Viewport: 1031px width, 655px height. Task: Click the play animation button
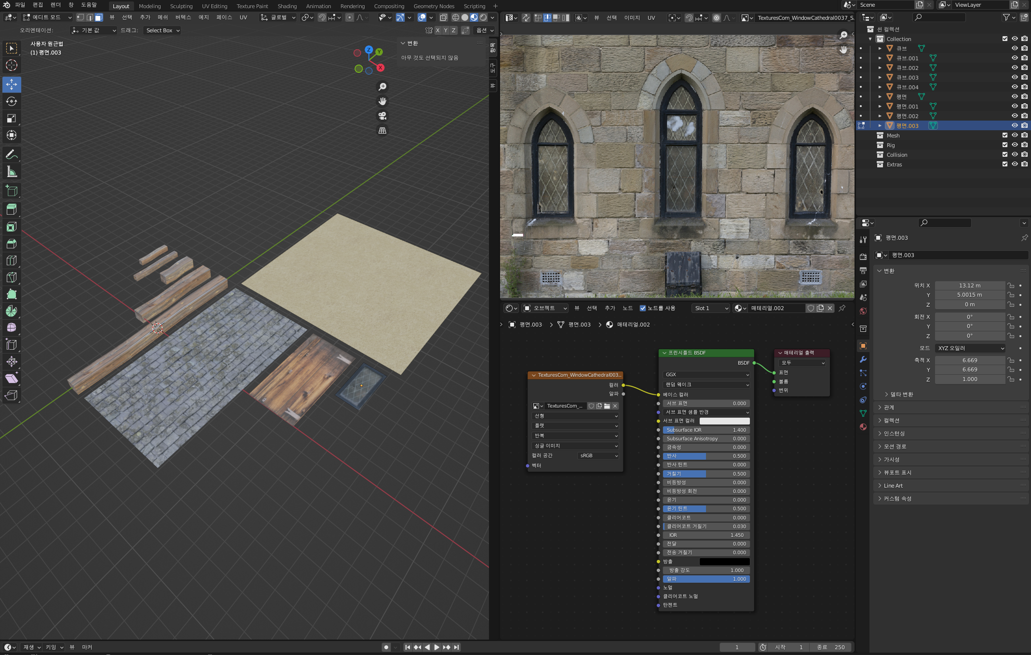click(436, 647)
